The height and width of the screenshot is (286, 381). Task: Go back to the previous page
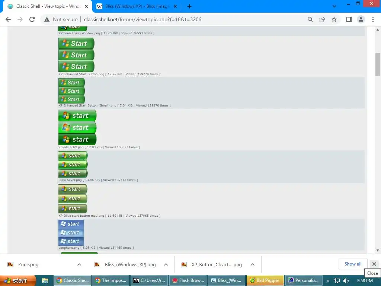[x=8, y=19]
